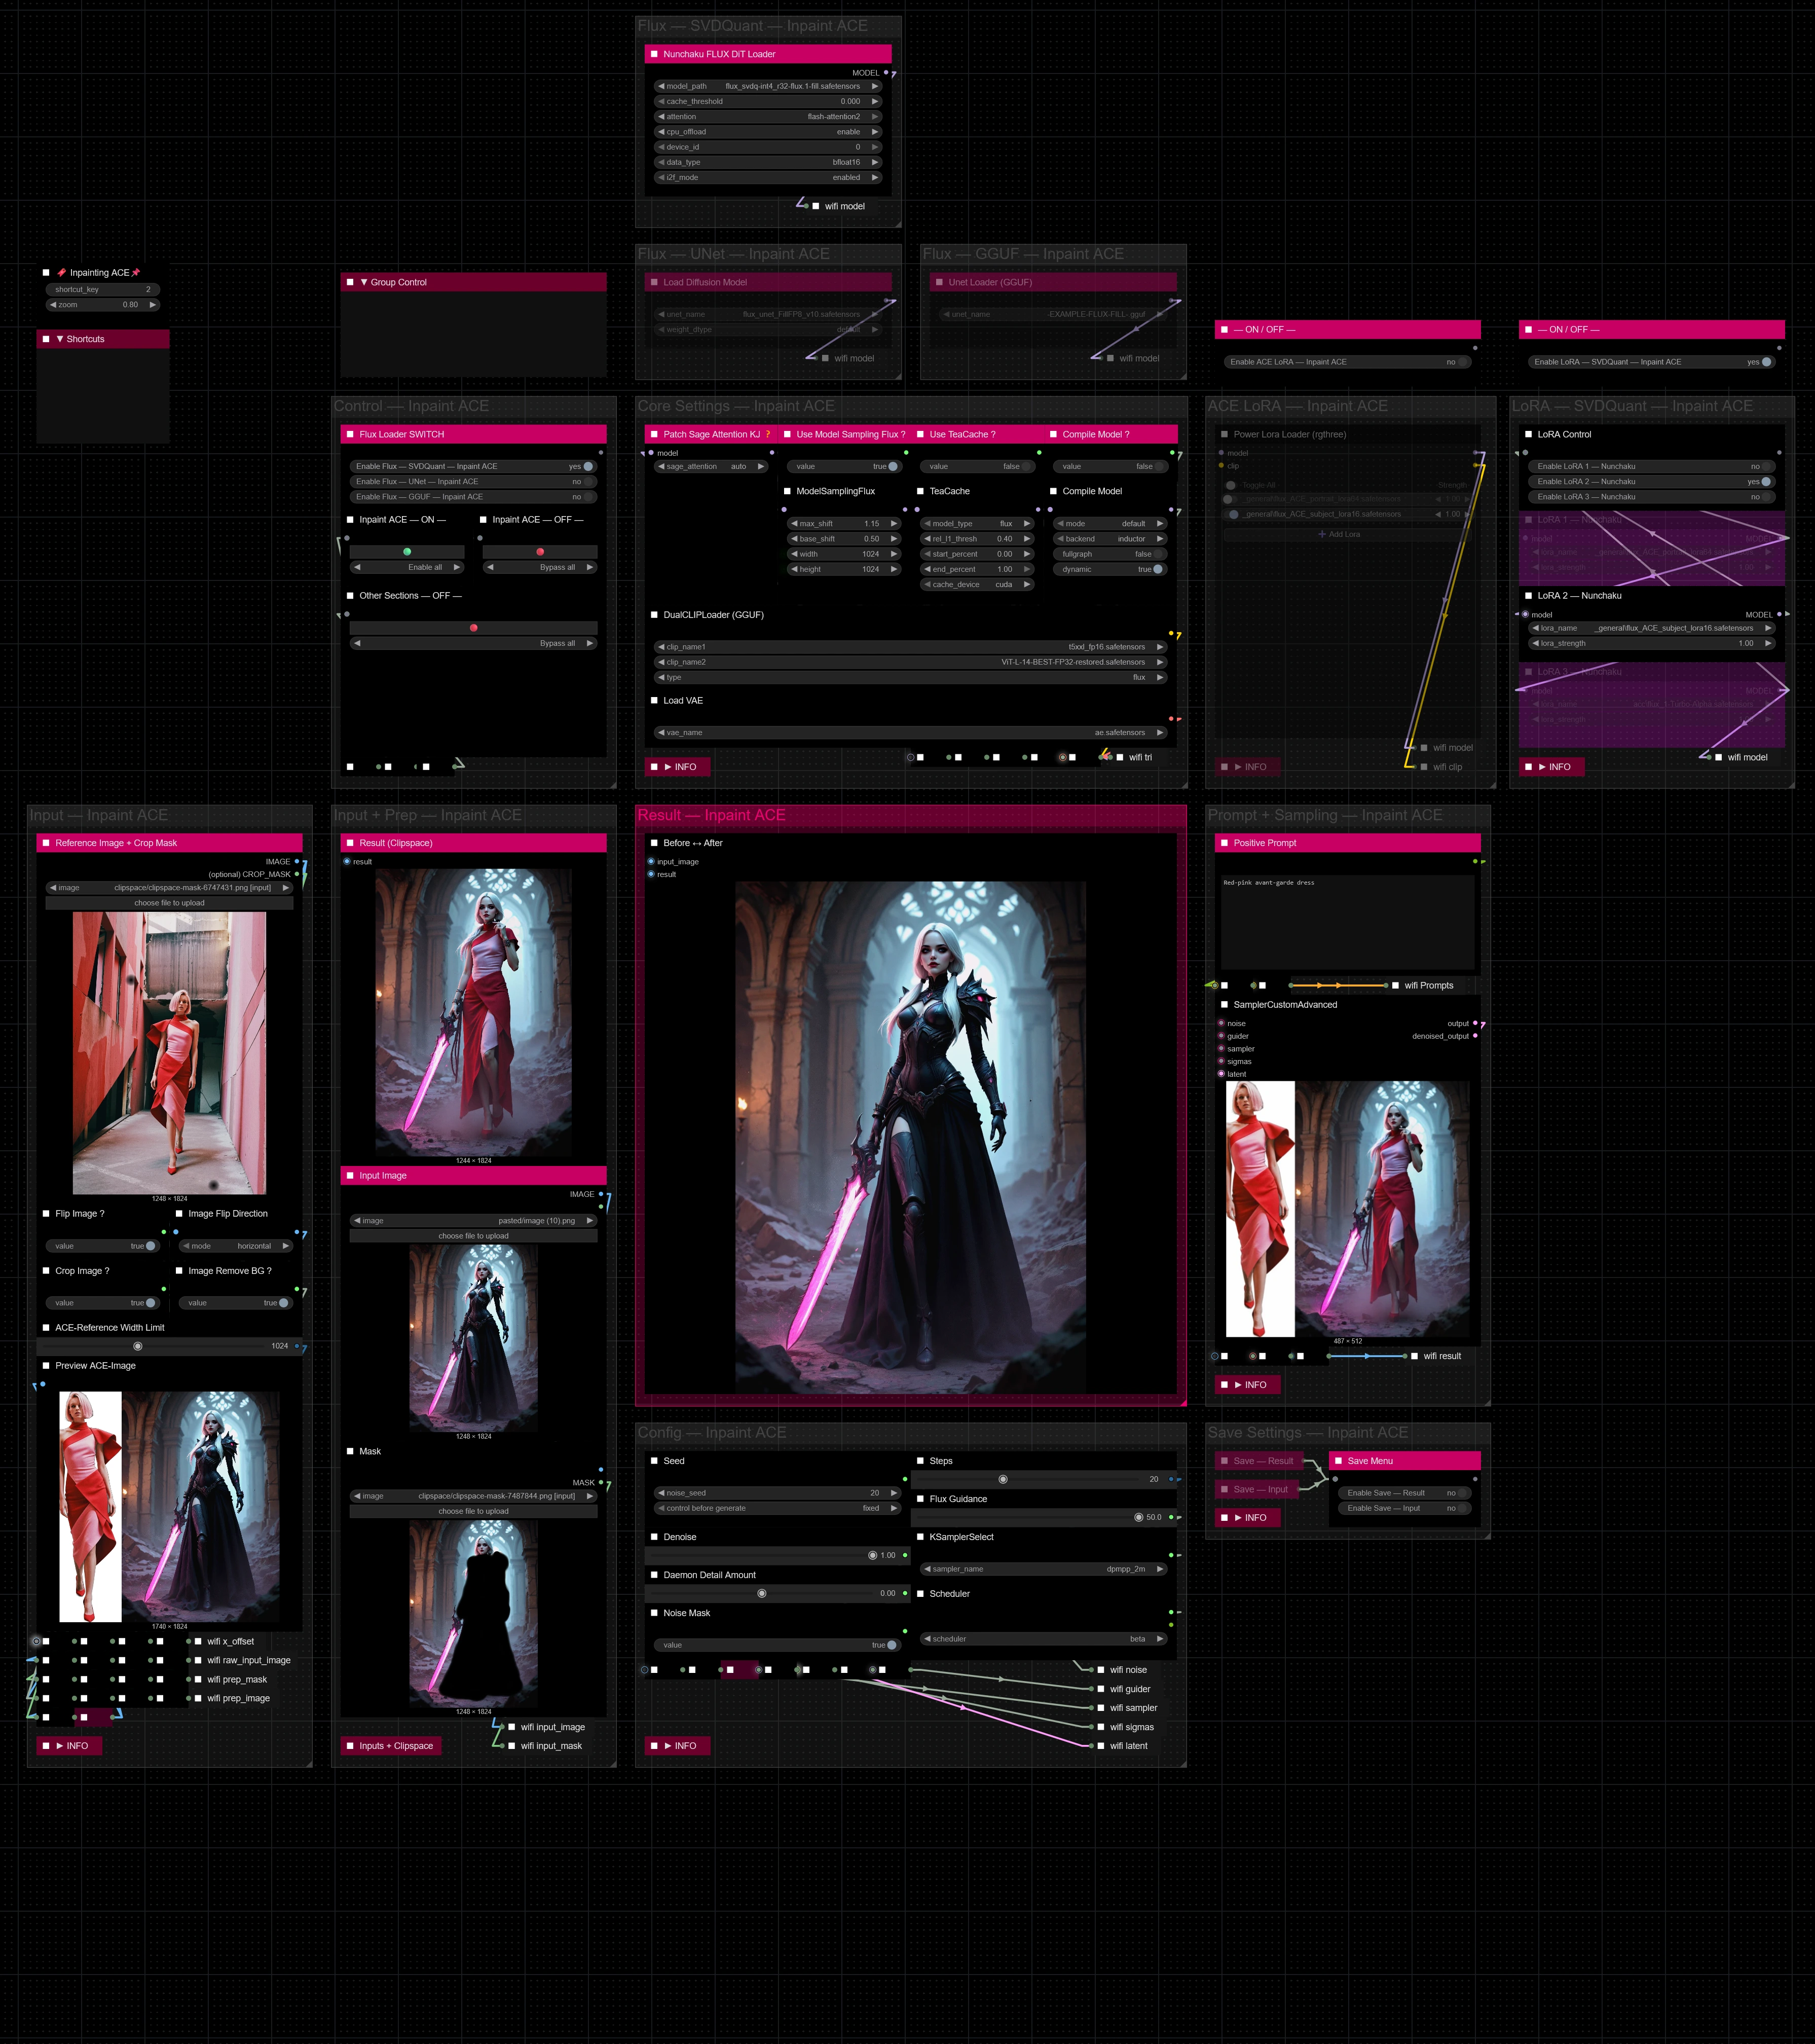Toggle Enable Flux — UNet — Inpaint ACE
The width and height of the screenshot is (1815, 2044).
click(x=588, y=482)
